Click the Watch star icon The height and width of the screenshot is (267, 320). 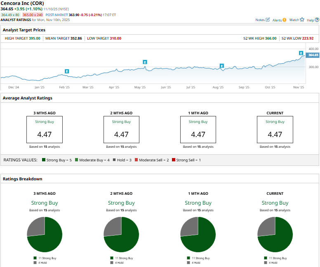coord(302,20)
